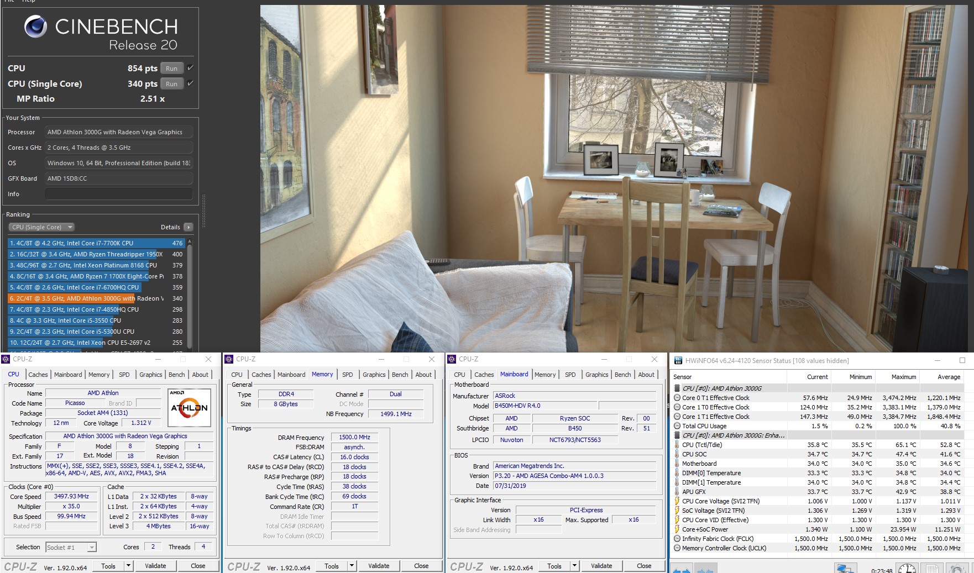The height and width of the screenshot is (573, 974).
Task: Click the lightning icon beside Core+SoC Power
Action: click(x=677, y=529)
